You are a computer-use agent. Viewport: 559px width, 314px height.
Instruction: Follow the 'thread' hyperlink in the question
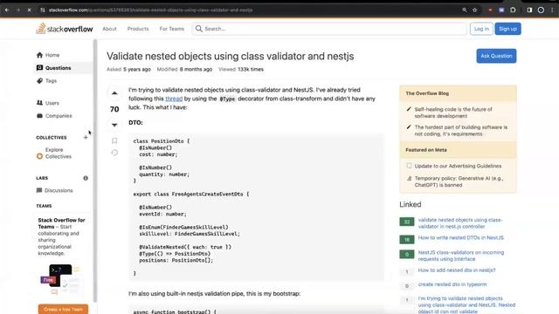pyautogui.click(x=174, y=99)
